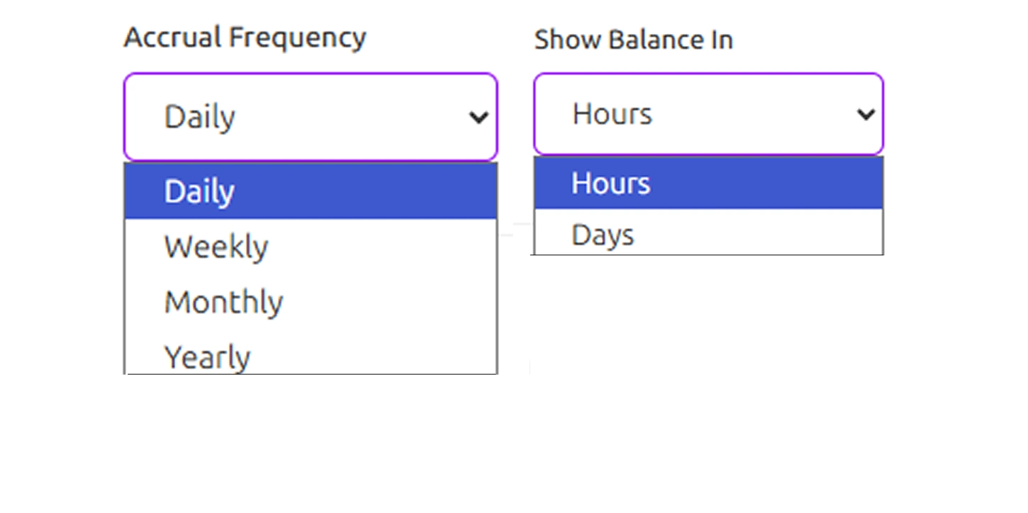Click the highlighted option under Accrual Frequency
This screenshot has height=513, width=1028.
coord(310,191)
